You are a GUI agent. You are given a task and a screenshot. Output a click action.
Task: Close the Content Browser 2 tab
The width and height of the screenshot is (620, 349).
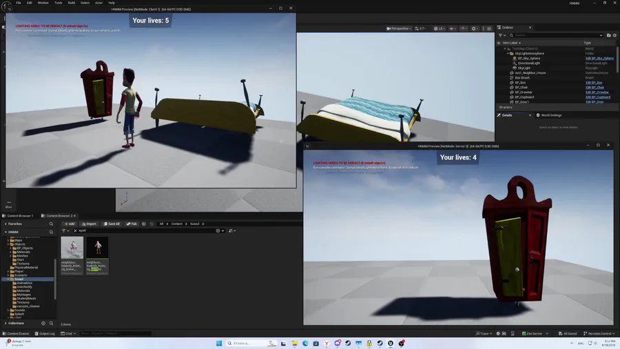(x=74, y=216)
